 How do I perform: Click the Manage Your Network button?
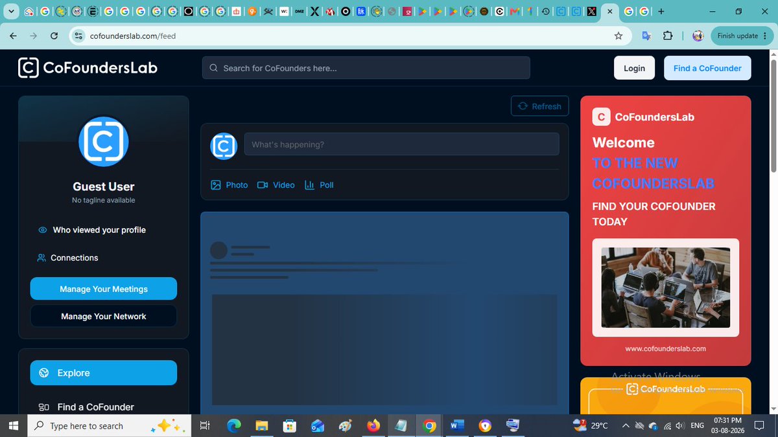pyautogui.click(x=104, y=317)
